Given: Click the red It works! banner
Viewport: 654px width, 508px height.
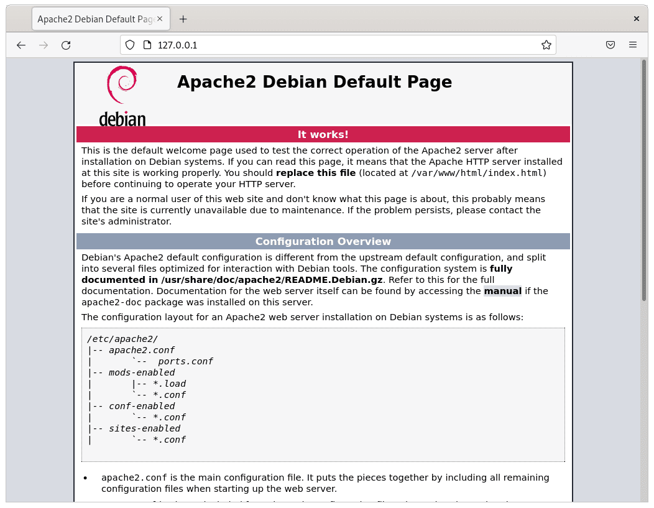Looking at the screenshot, I should point(323,134).
